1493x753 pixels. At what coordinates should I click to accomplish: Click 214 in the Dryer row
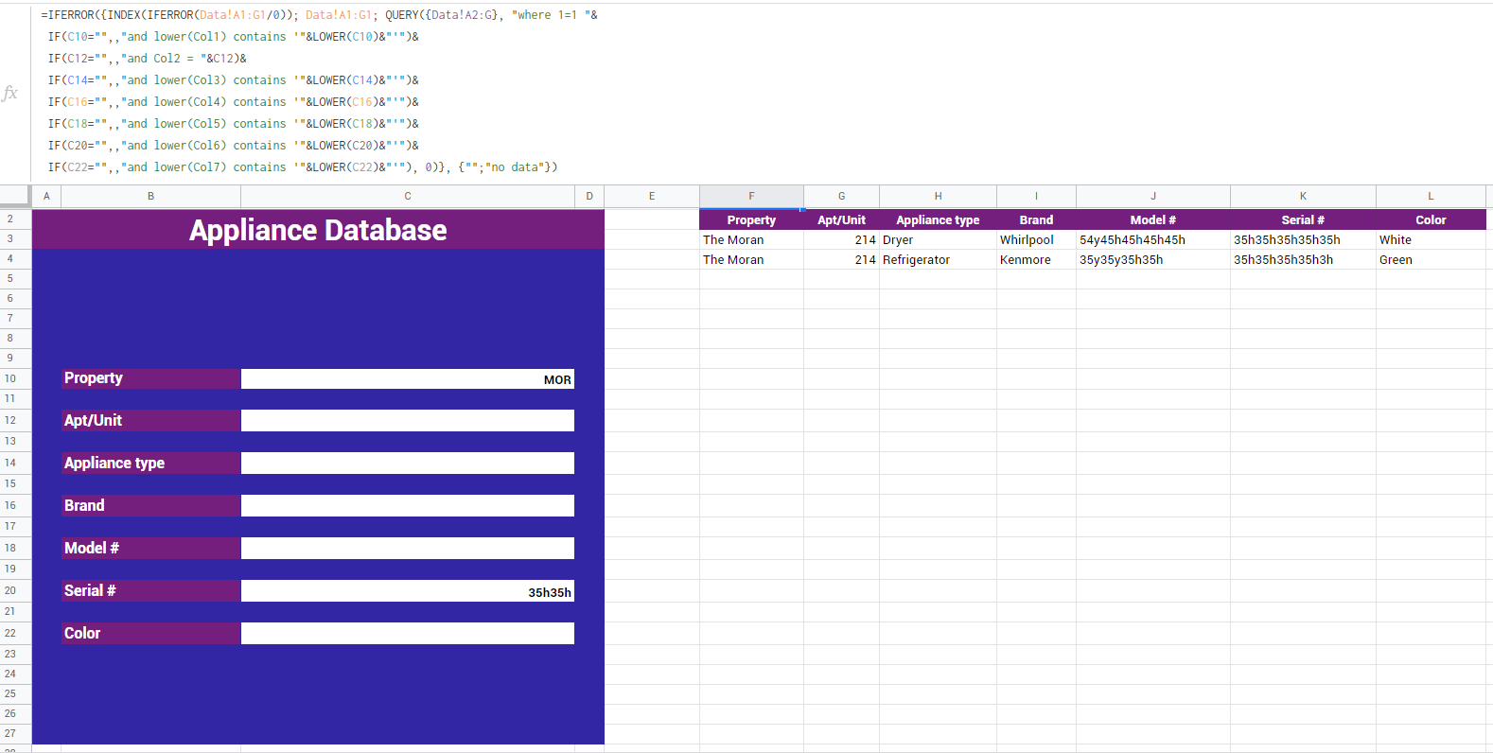pos(841,239)
